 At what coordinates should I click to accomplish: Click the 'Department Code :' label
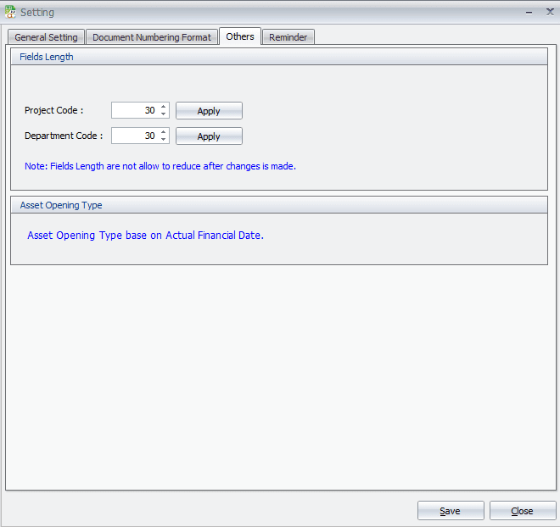point(64,136)
